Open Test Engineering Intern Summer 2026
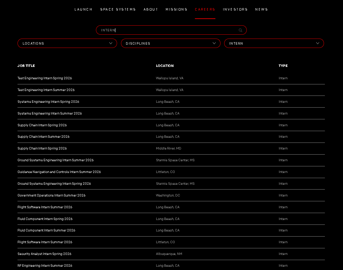The height and width of the screenshot is (270, 343). (46, 90)
